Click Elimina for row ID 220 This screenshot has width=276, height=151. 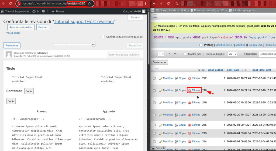(194, 90)
